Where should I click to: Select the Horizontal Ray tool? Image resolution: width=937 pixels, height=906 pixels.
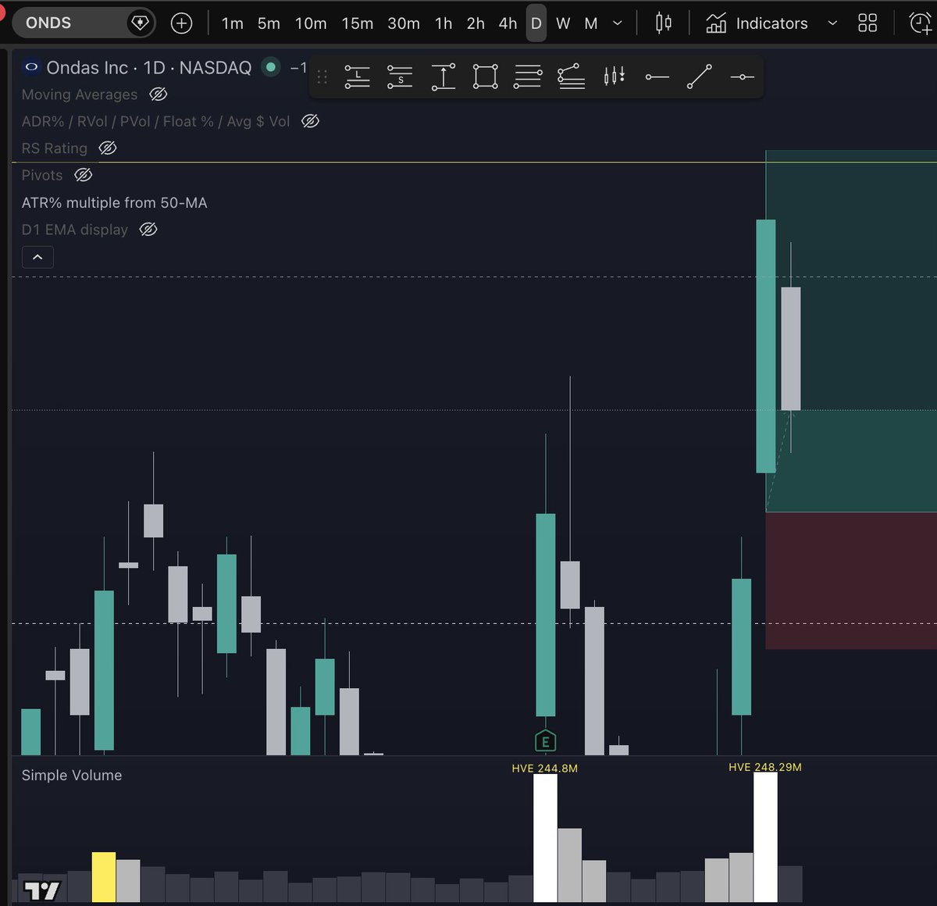(657, 77)
